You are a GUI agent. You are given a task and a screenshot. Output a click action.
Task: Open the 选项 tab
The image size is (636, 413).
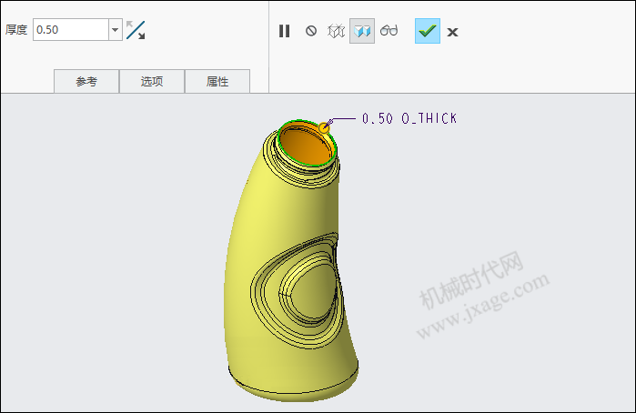[152, 81]
